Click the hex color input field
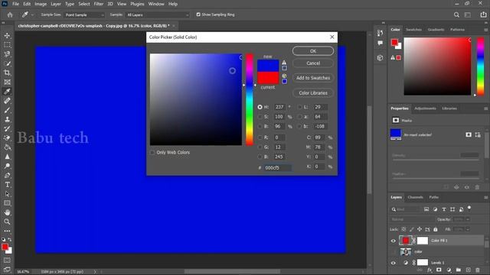Viewport: 490px width, 275px height. coord(277,168)
